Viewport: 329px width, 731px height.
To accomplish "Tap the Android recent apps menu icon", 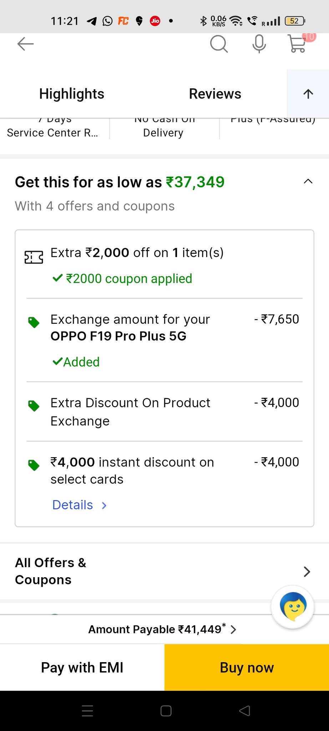I will [87, 711].
